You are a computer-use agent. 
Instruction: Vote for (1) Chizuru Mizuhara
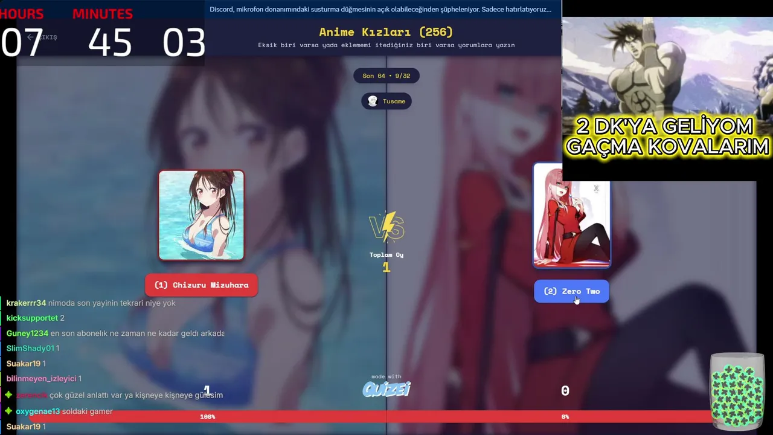pos(201,285)
